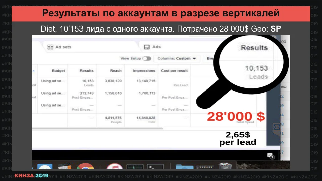Sort by the Reach column header

point(116,71)
